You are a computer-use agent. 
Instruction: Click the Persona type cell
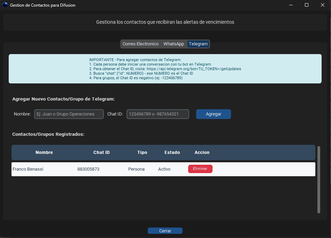[x=136, y=169]
